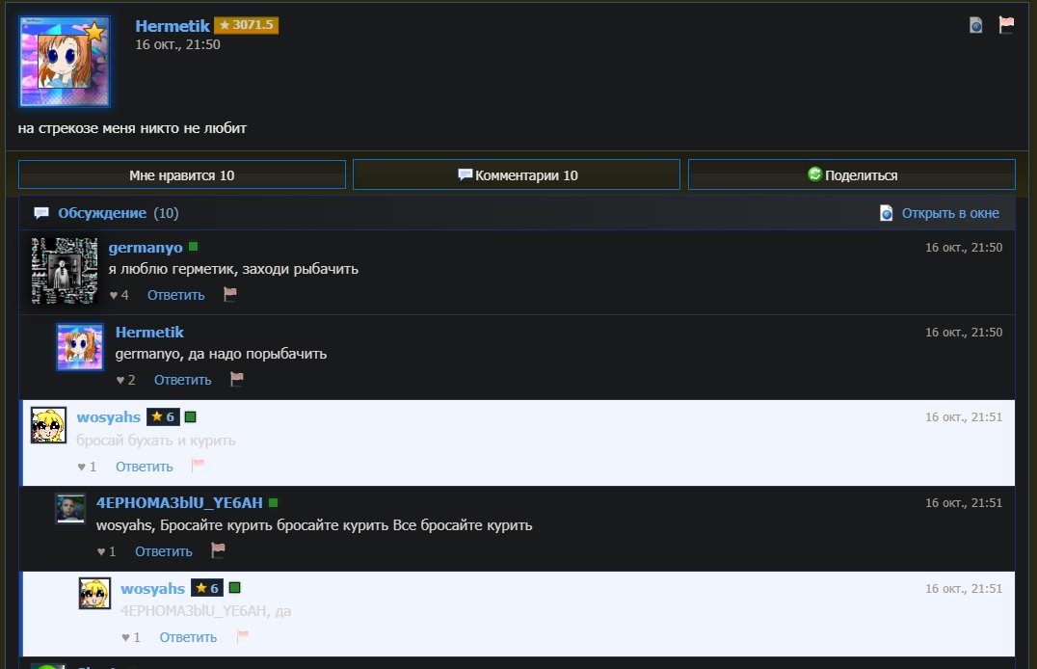
Task: Open discussion via 'Открыть в окне' link
Action: click(949, 213)
